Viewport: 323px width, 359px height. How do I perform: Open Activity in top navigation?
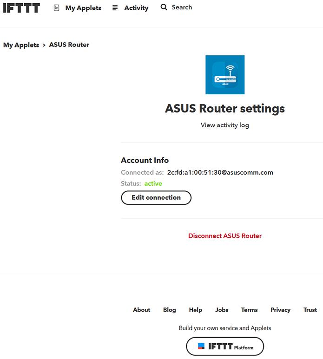(x=136, y=8)
